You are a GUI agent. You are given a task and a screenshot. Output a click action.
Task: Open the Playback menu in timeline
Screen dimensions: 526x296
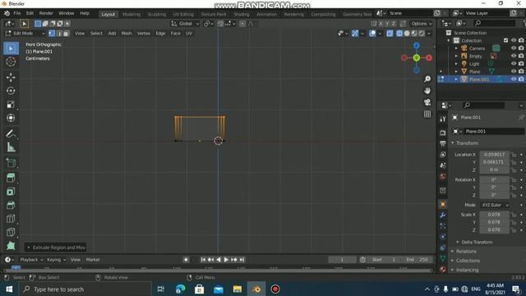point(31,260)
